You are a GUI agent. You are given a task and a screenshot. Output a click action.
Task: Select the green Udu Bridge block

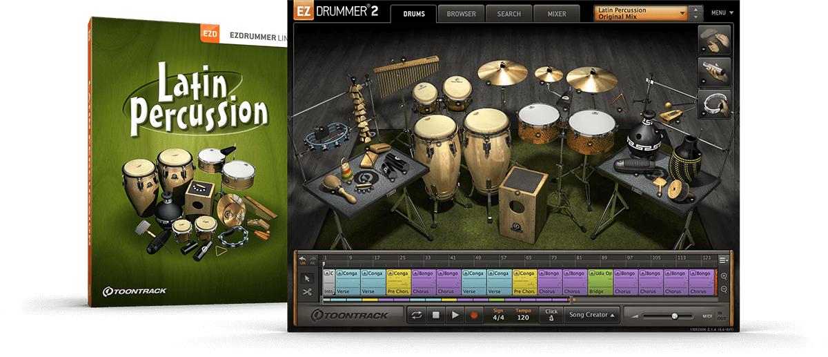click(600, 282)
